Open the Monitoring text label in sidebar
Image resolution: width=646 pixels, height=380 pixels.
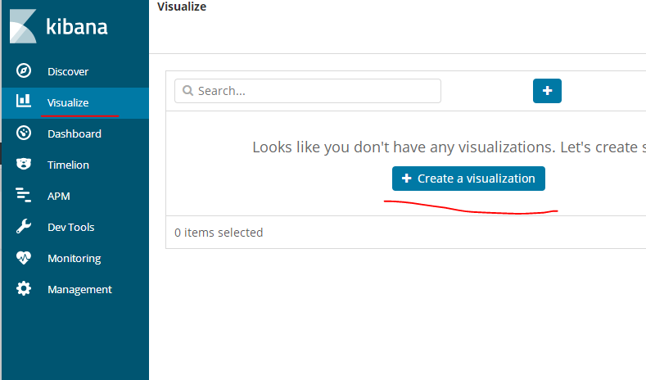coord(74,258)
